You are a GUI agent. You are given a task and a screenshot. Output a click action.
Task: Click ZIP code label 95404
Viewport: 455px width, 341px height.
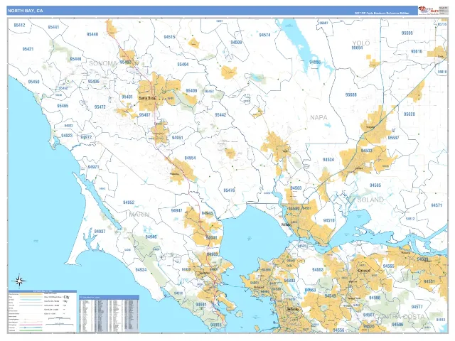[x=183, y=65]
